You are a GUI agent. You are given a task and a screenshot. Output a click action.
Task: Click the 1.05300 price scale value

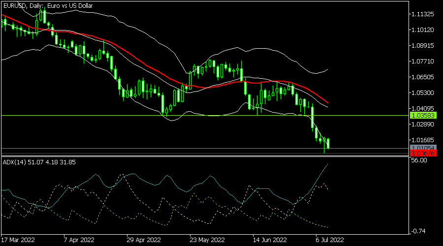(x=423, y=93)
